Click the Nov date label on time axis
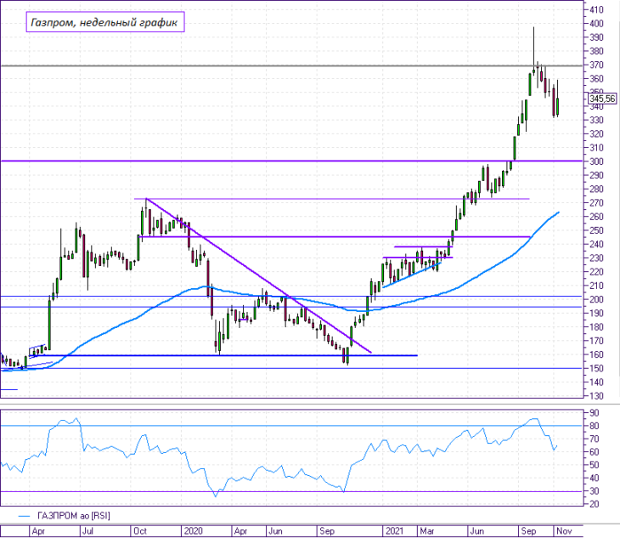 click(x=564, y=531)
